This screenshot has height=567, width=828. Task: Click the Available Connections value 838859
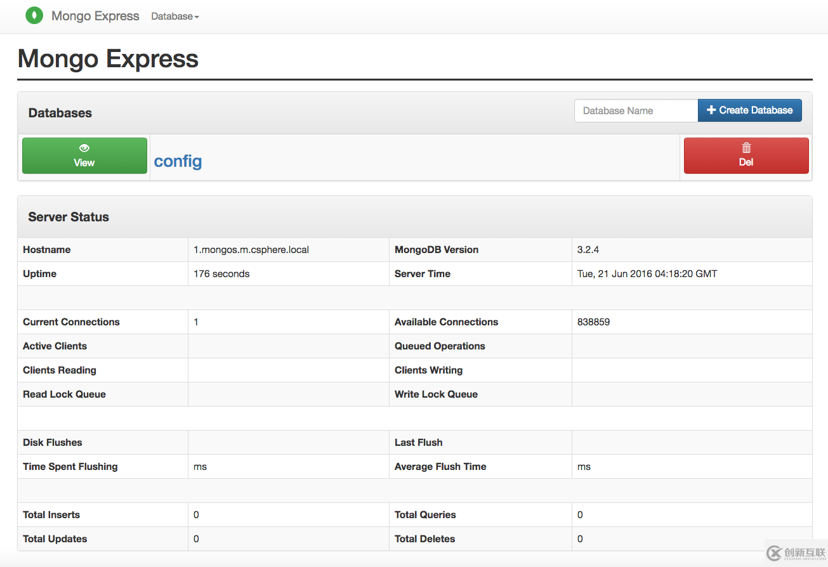point(593,322)
